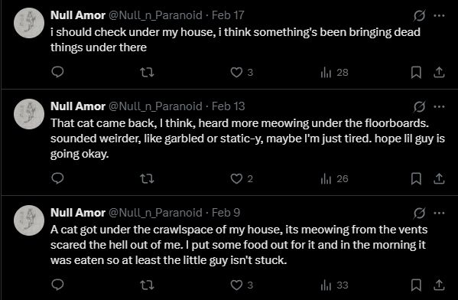Open more options menu on Feb 13 tweet
This screenshot has width=458, height=300.
[x=439, y=106]
